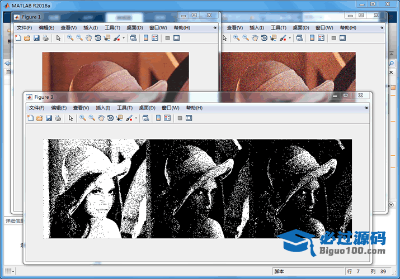400x279 pixels.
Task: Minimize the Figure 3 window
Action: coord(335,95)
